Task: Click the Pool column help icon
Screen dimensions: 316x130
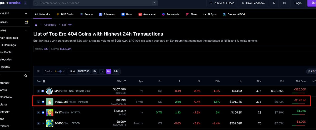Action: 44,81
